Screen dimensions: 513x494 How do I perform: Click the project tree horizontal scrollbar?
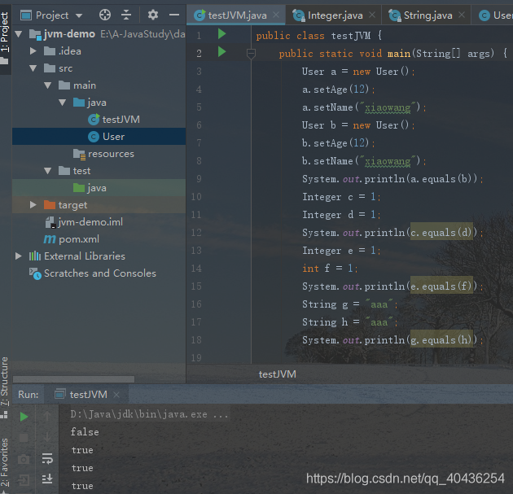tap(73, 379)
